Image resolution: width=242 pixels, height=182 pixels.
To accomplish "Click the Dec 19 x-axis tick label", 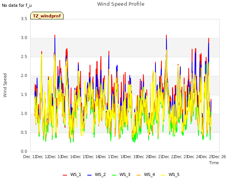I will click(131, 157).
